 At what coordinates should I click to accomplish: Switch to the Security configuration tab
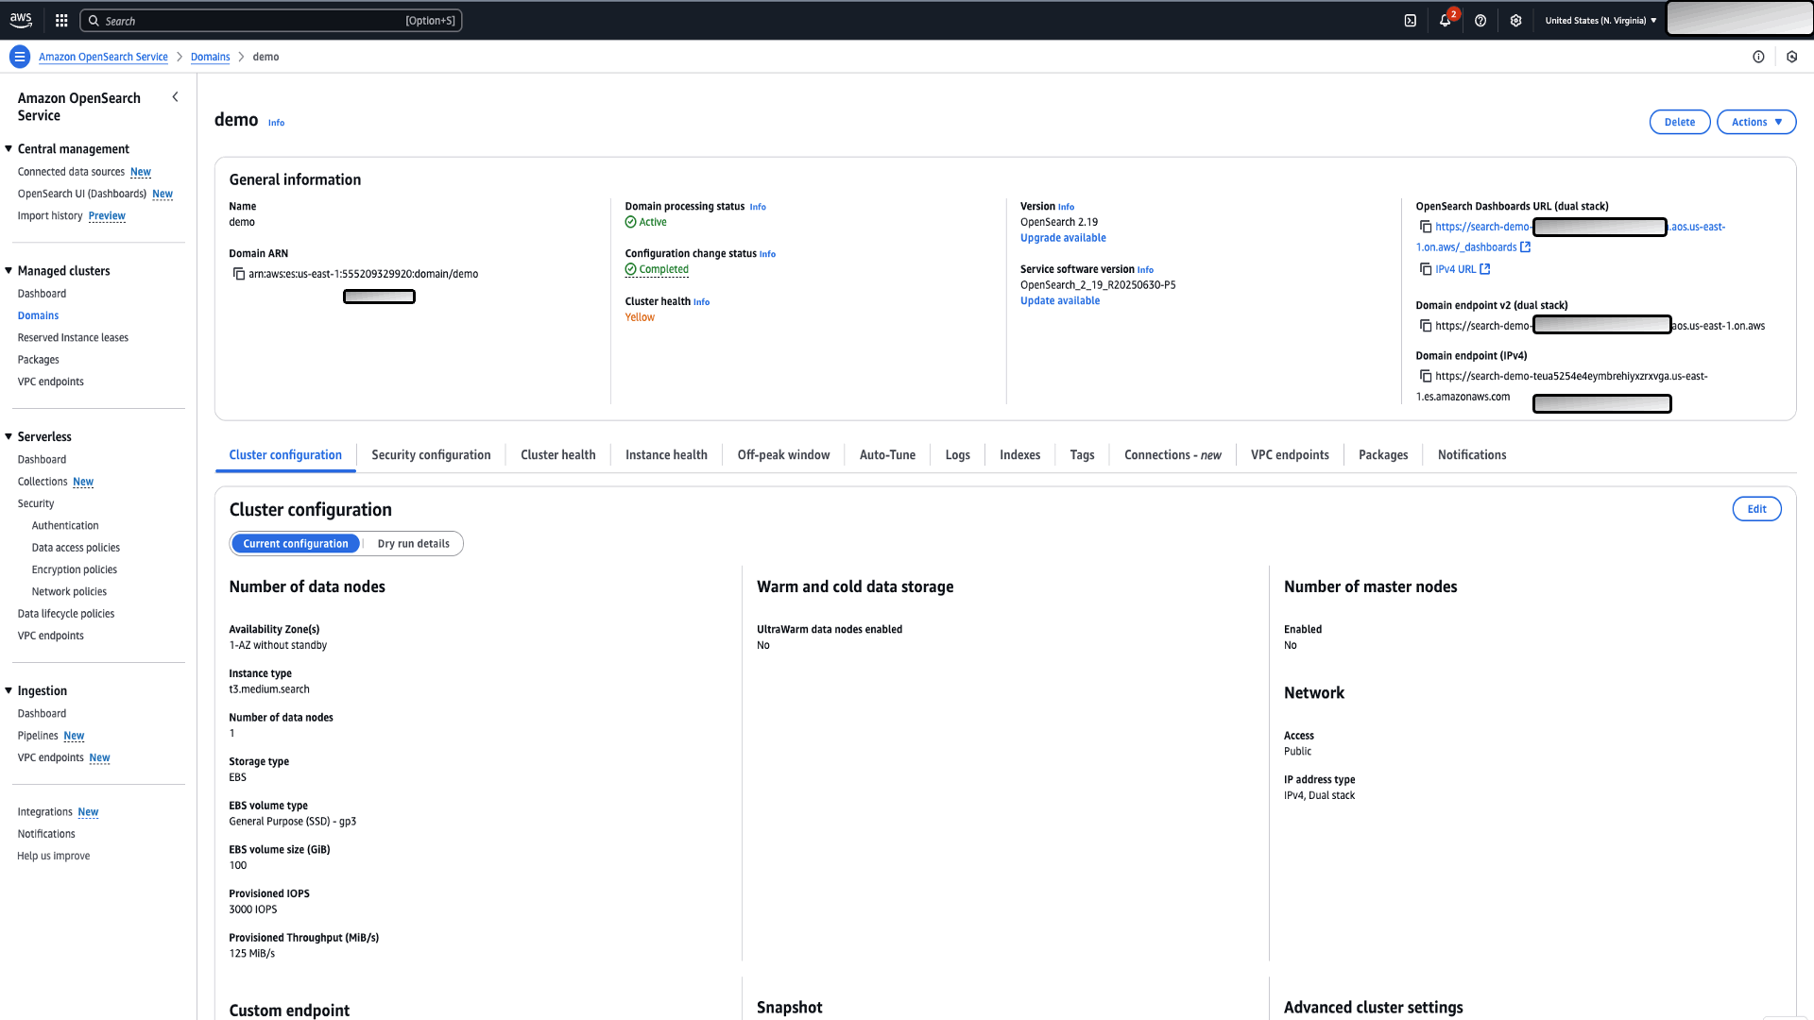point(431,455)
